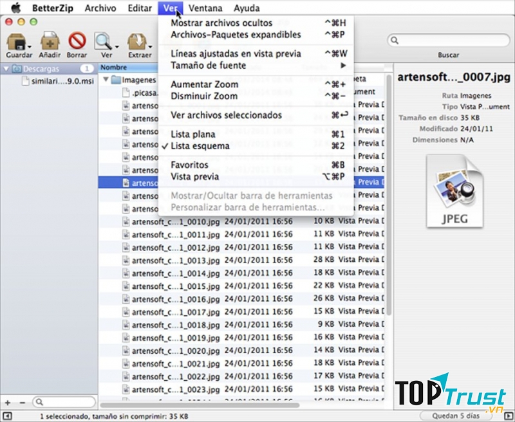The height and width of the screenshot is (422, 515).
Task: Click the Borrar toolbar icon
Action: click(x=77, y=41)
